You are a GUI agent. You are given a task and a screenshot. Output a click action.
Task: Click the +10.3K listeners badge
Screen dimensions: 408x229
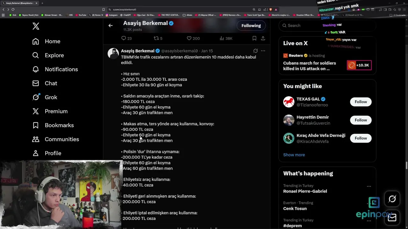[x=359, y=65]
